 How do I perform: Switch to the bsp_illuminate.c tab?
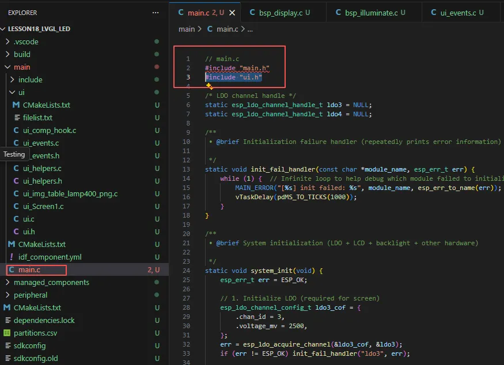(x=371, y=13)
